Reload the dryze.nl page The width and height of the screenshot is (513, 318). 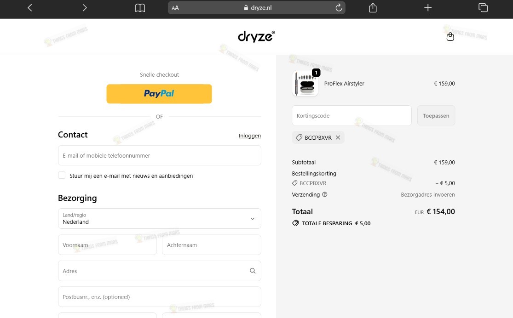pos(339,7)
